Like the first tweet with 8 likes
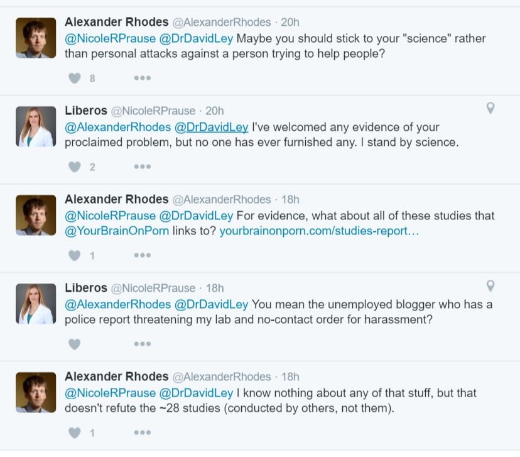Screen dimensions: 520x457 coord(75,78)
